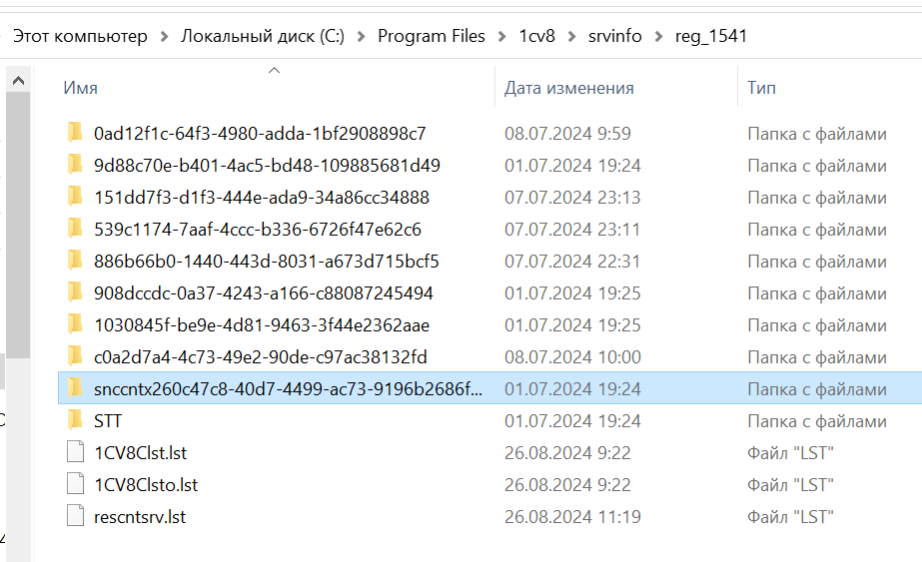This screenshot has height=562, width=922.
Task: Click file icon of 1CV8Clsto.lst
Action: [x=75, y=484]
